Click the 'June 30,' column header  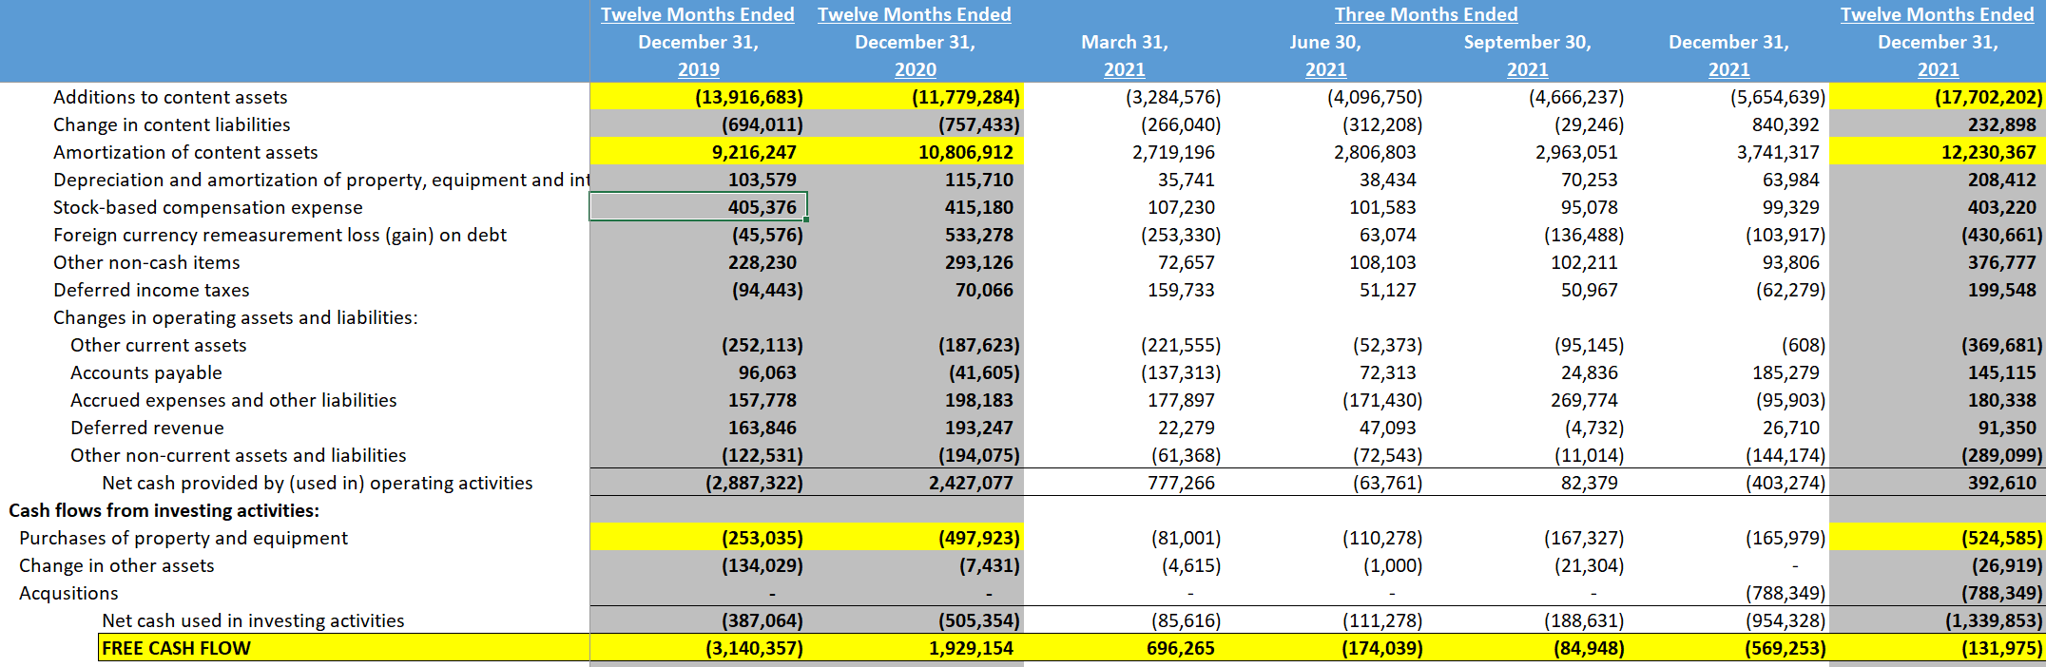pos(1325,42)
